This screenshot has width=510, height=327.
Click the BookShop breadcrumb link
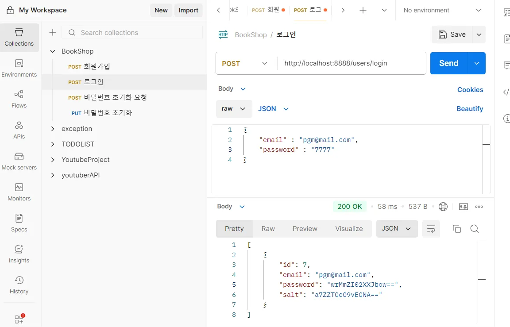coord(251,35)
